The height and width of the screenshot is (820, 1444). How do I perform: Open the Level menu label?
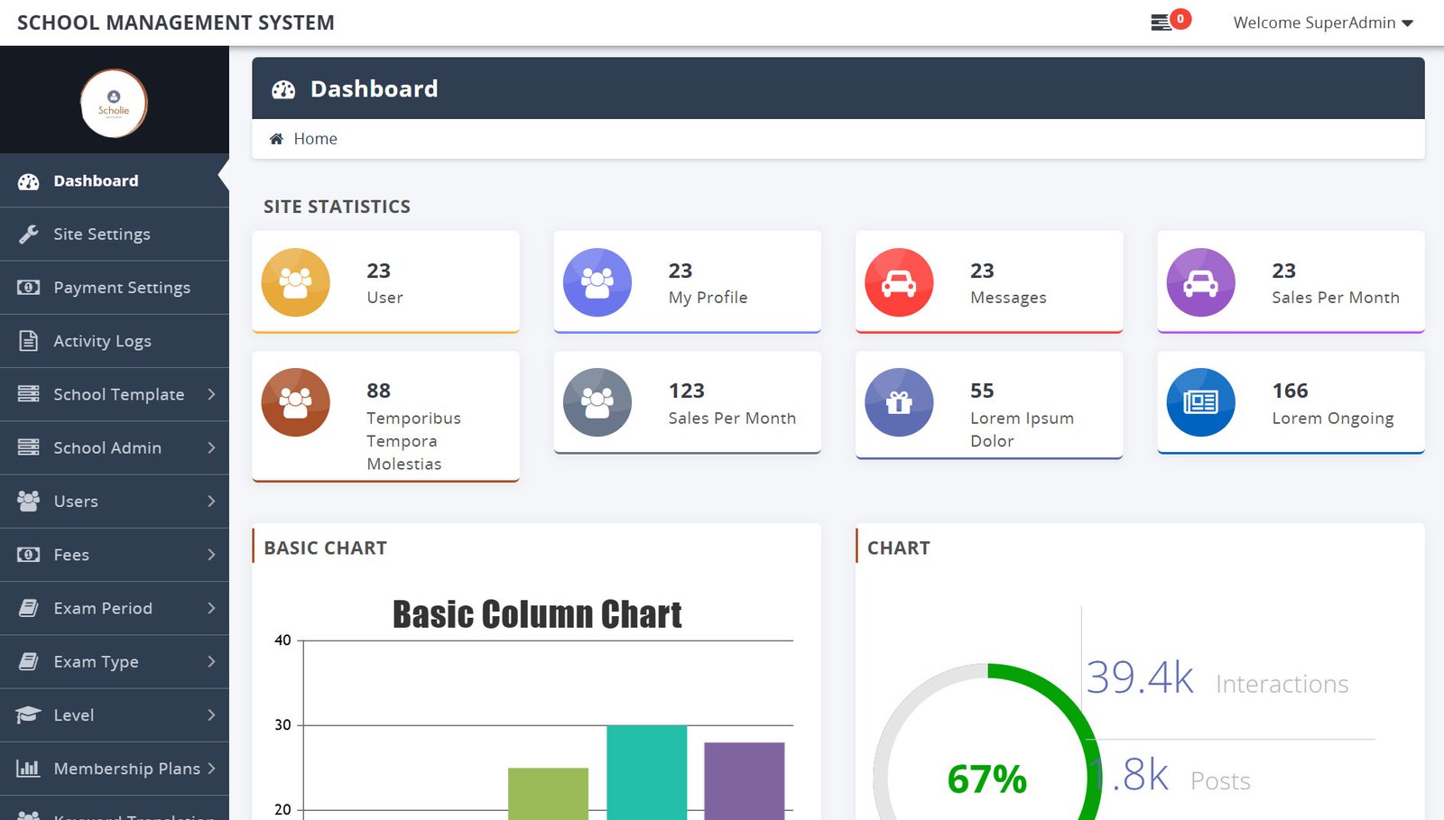click(74, 715)
